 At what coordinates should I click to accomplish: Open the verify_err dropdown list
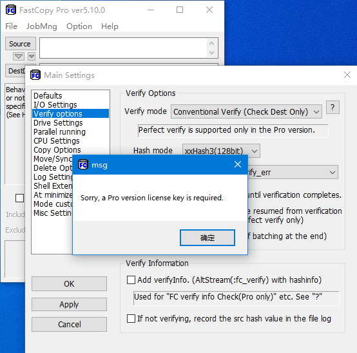(x=293, y=173)
